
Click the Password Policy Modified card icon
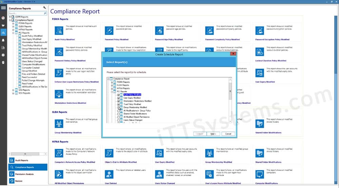[109, 31]
